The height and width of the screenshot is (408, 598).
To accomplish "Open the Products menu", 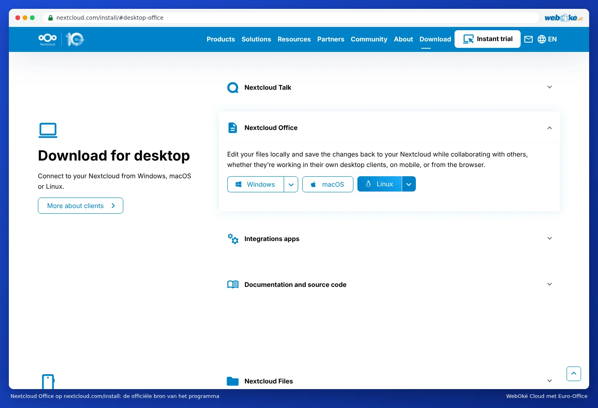I will pyautogui.click(x=221, y=39).
